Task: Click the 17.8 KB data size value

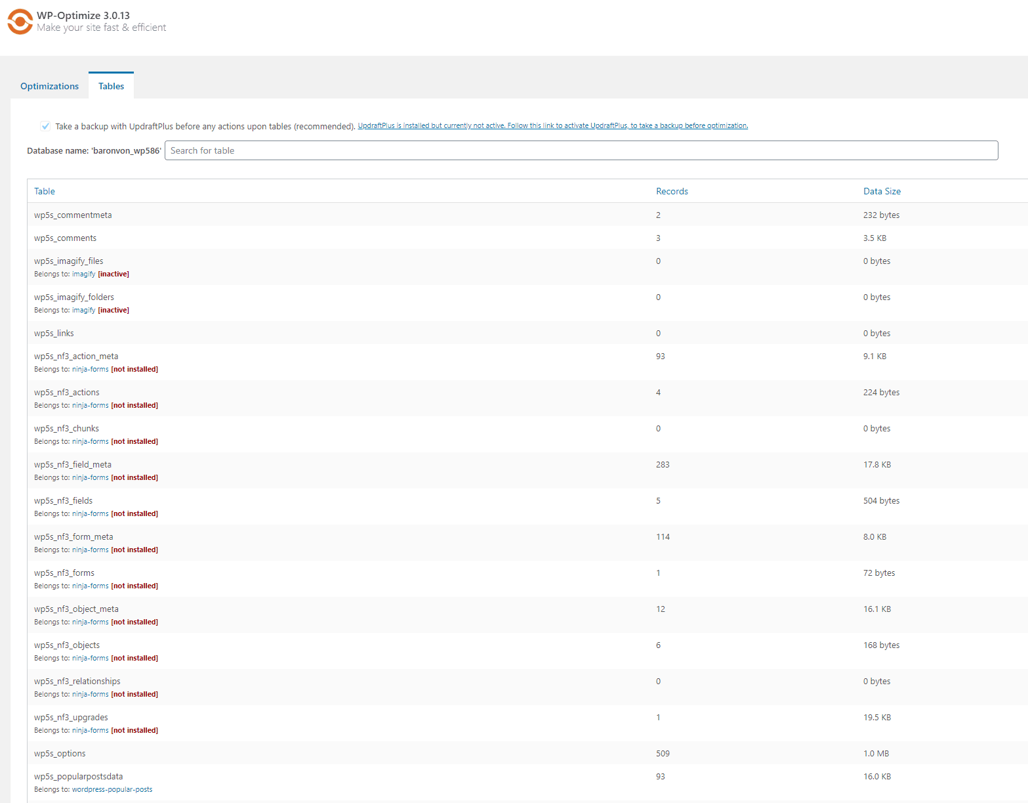Action: coord(877,464)
